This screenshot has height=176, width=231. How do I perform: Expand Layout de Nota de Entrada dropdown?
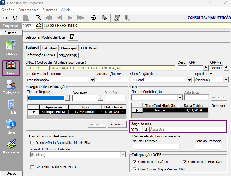coord(123,155)
